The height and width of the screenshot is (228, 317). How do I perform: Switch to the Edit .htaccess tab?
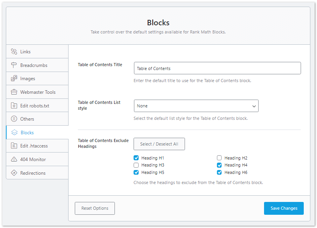click(37, 146)
